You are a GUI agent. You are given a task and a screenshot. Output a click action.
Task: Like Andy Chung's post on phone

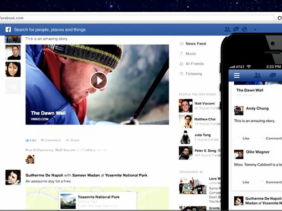click(x=246, y=138)
